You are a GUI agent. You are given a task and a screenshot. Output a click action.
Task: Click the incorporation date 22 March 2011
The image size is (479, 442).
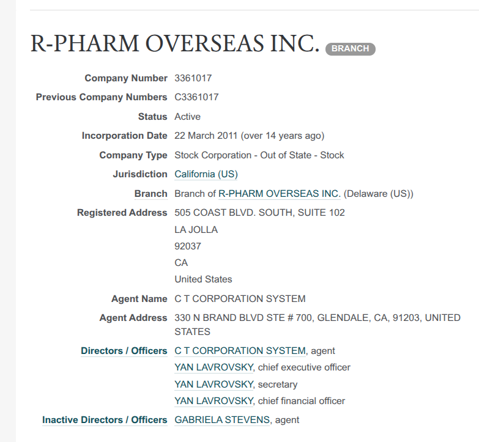pos(207,136)
